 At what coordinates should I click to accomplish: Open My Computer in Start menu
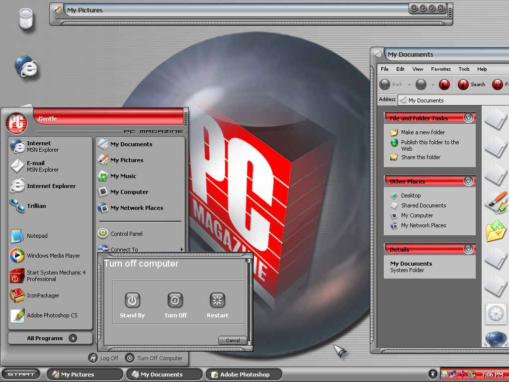(140, 191)
